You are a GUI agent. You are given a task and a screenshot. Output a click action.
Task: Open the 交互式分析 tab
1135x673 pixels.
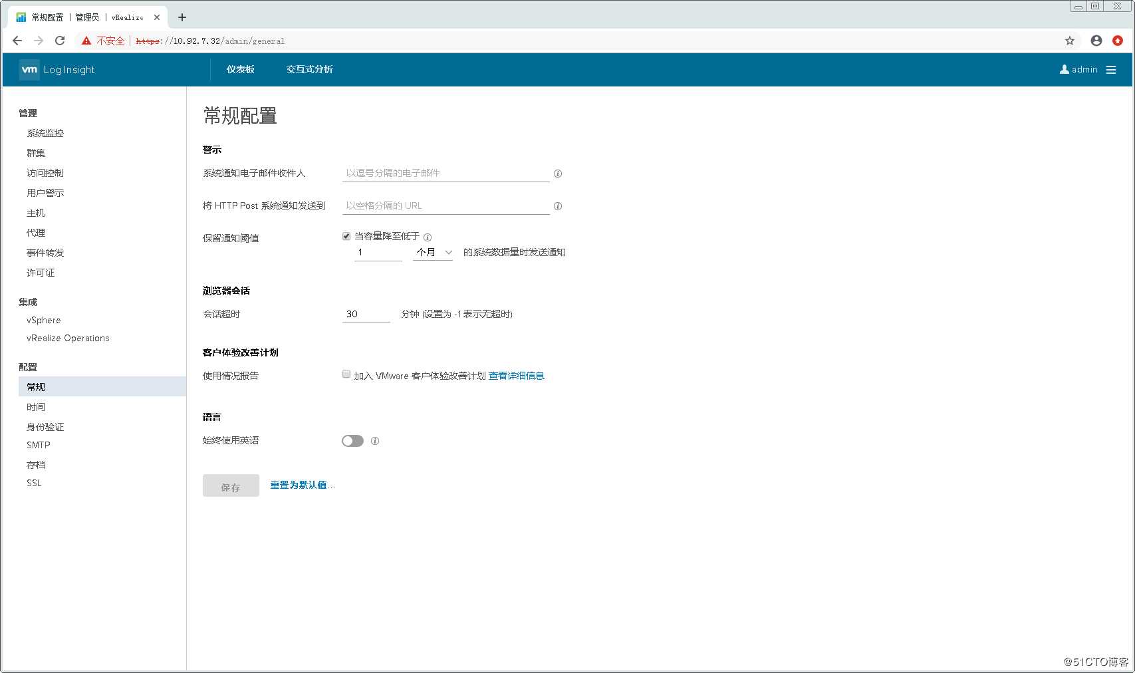click(x=310, y=69)
